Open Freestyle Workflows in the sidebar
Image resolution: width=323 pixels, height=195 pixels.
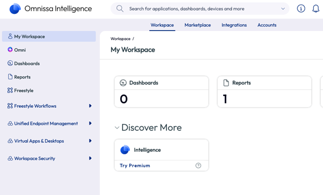tap(35, 106)
